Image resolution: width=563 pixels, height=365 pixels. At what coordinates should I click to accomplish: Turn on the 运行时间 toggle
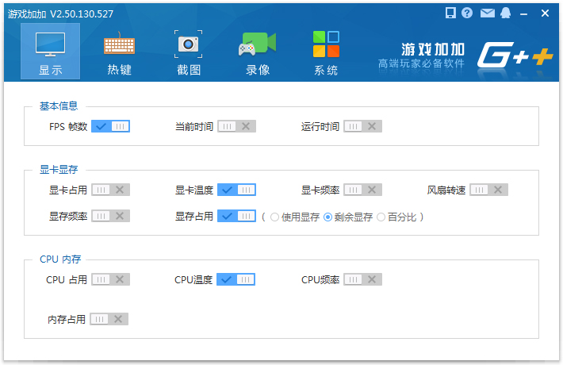362,126
